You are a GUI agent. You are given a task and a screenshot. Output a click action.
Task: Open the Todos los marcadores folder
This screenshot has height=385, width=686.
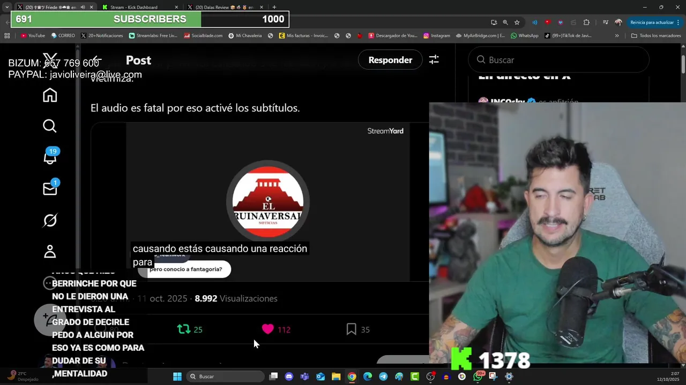tap(656, 36)
